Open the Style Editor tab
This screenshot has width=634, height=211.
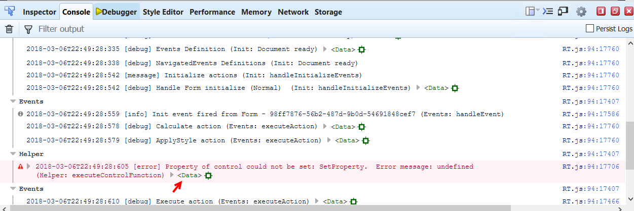click(x=163, y=12)
